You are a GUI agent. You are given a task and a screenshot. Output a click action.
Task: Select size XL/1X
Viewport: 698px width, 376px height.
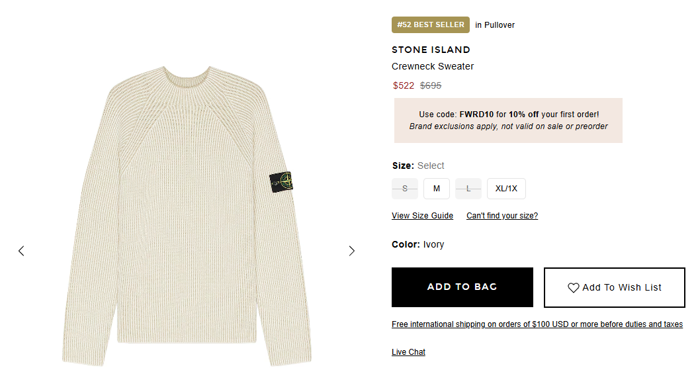pos(506,189)
